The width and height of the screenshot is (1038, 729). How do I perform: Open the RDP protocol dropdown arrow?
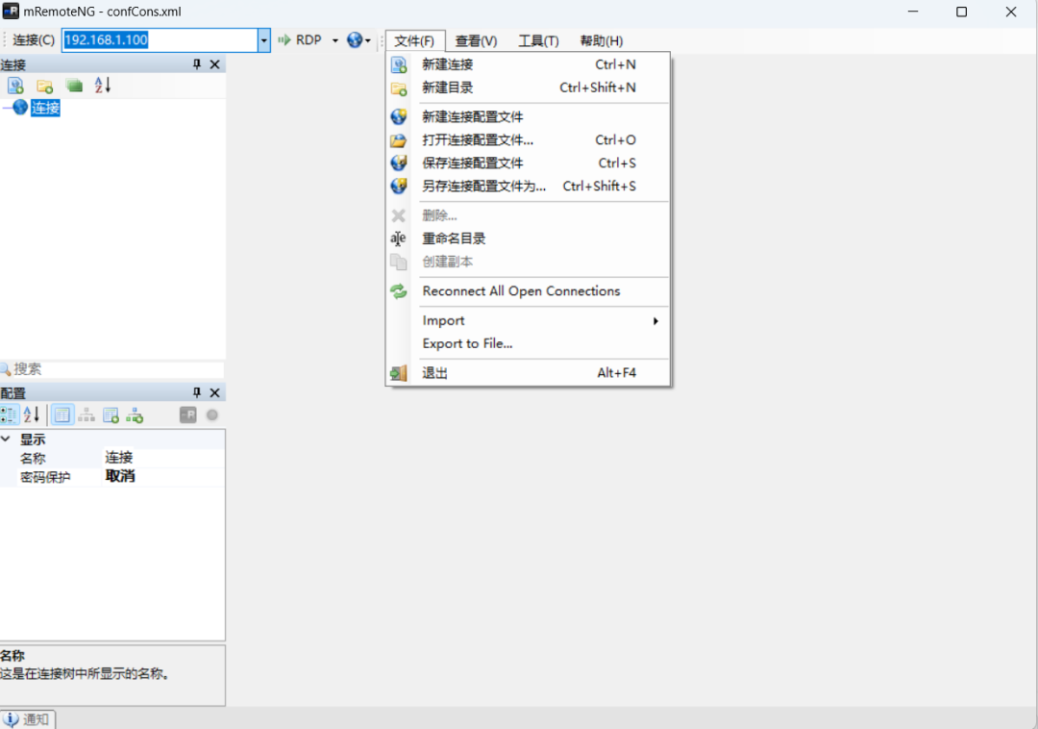pos(335,40)
